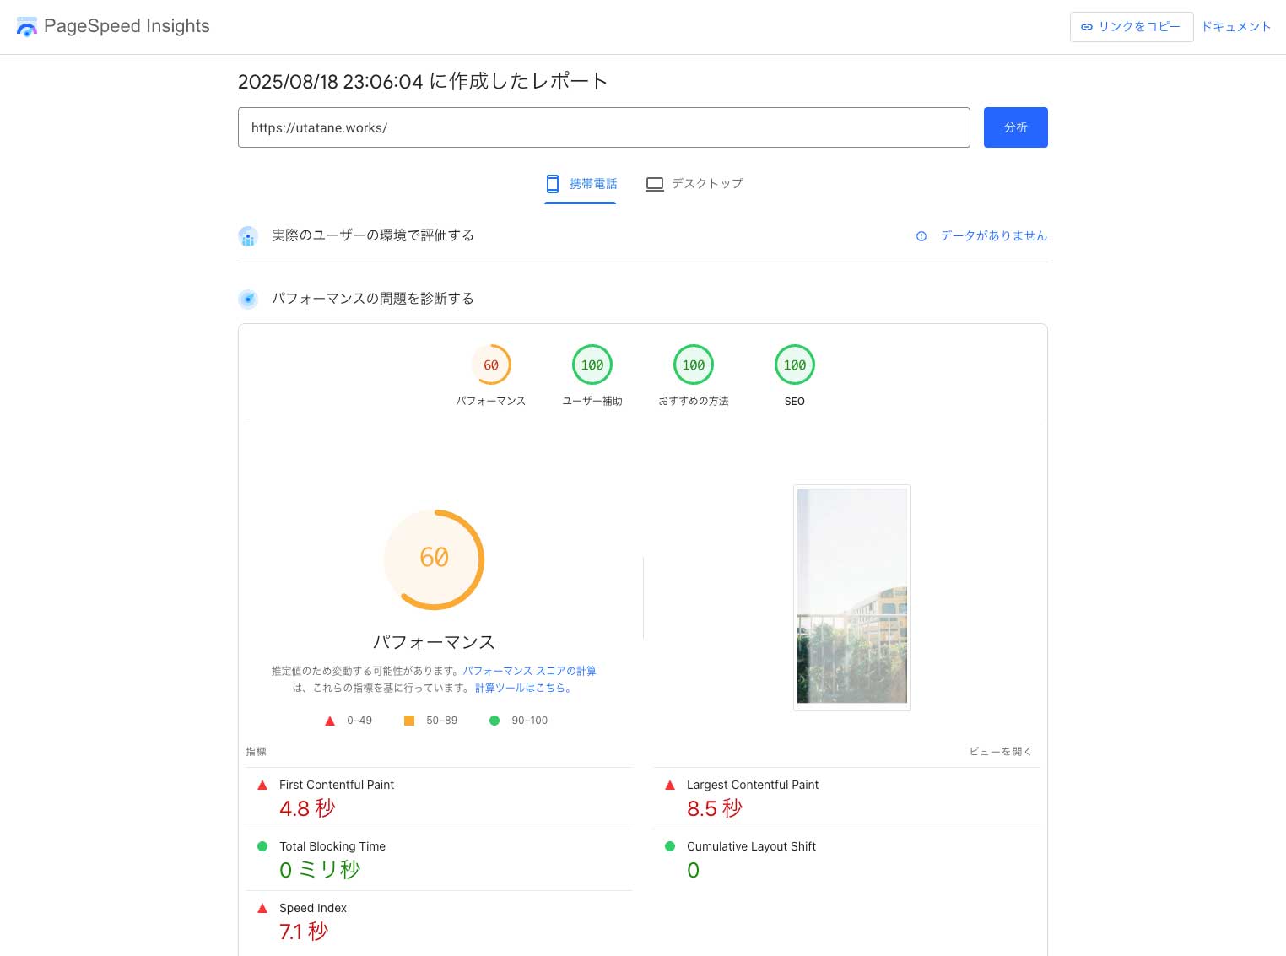Click the page screenshot thumbnail

click(852, 597)
